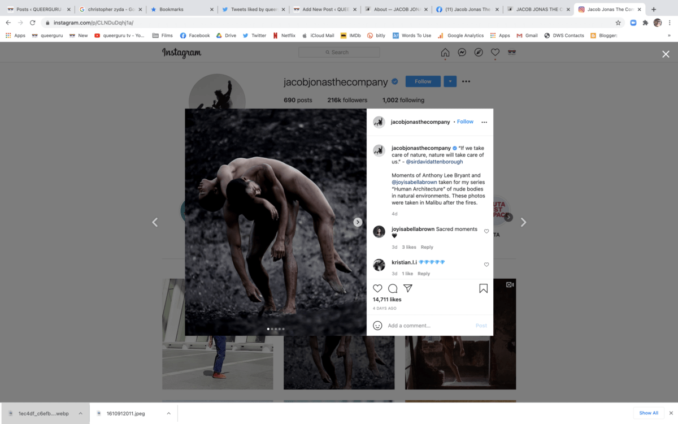Open Netflix bookmark

[284, 36]
